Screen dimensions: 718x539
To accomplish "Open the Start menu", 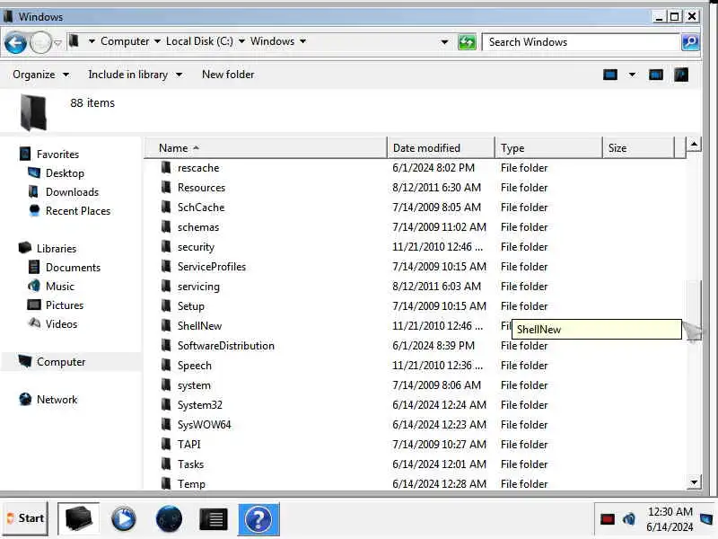I will [x=25, y=518].
